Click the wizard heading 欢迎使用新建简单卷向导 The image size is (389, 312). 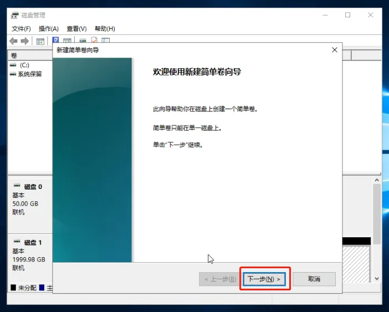197,72
